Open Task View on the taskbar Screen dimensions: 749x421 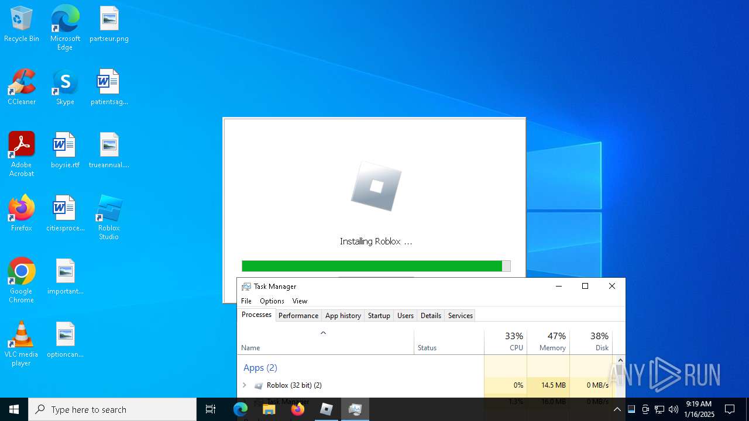tap(211, 409)
